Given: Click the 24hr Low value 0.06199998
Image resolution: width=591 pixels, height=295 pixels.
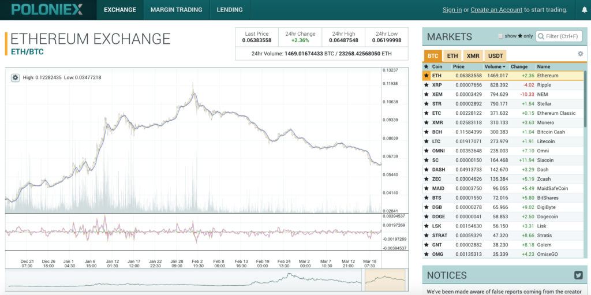Looking at the screenshot, I should coord(386,40).
